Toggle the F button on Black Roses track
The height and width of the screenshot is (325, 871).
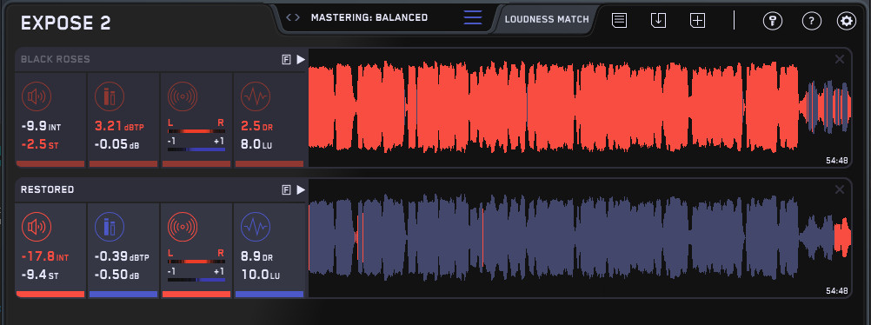(287, 59)
